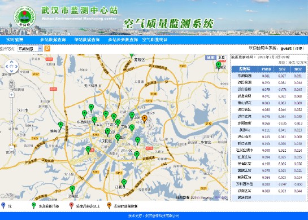Open the 东湖梨园 station dropdown
The image size is (308, 220).
(x=30, y=49)
